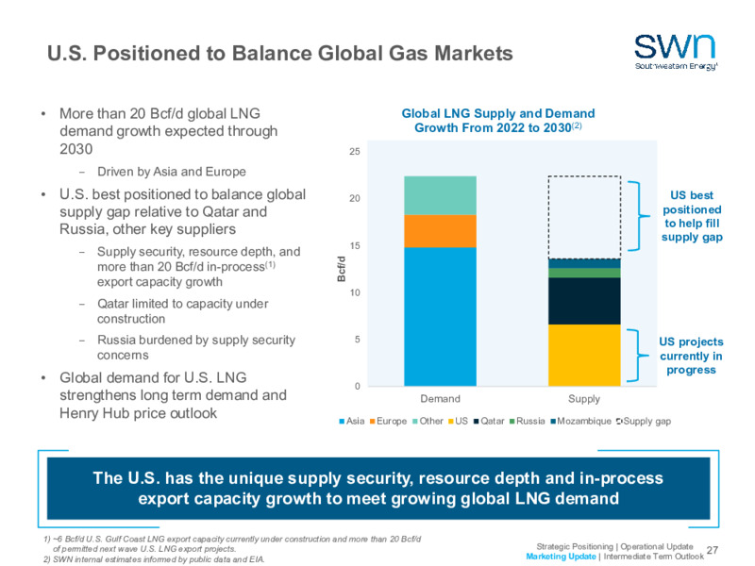Image resolution: width=755 pixels, height=566 pixels.
Task: Select the Qatar legend color swatch
Action: pyautogui.click(x=477, y=422)
